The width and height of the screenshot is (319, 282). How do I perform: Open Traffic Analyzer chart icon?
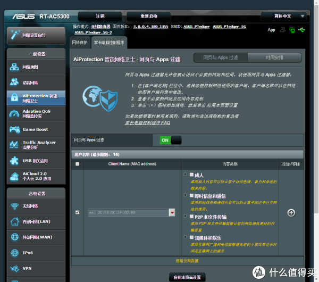[x=14, y=145]
